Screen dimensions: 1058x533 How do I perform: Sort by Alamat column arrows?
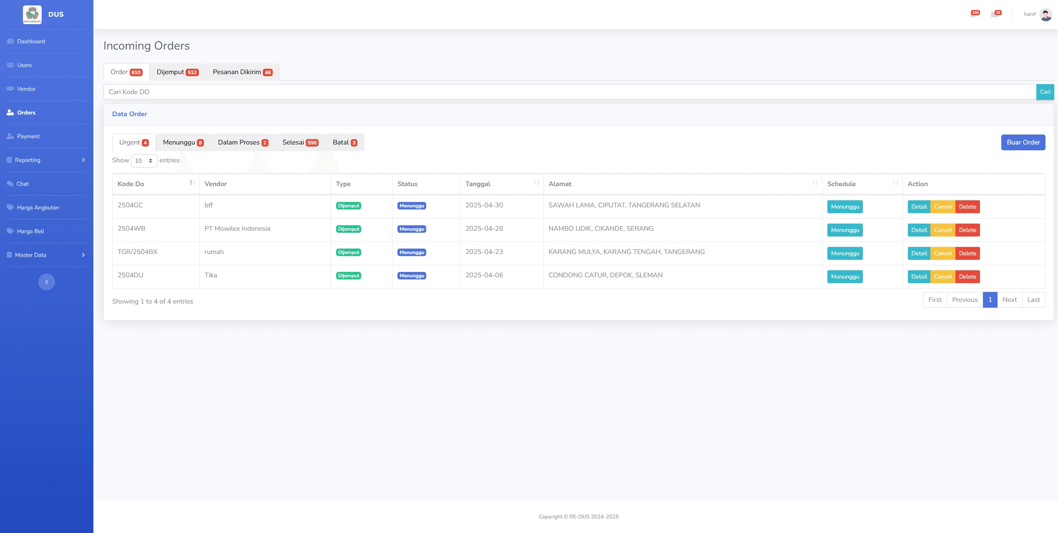[815, 183]
